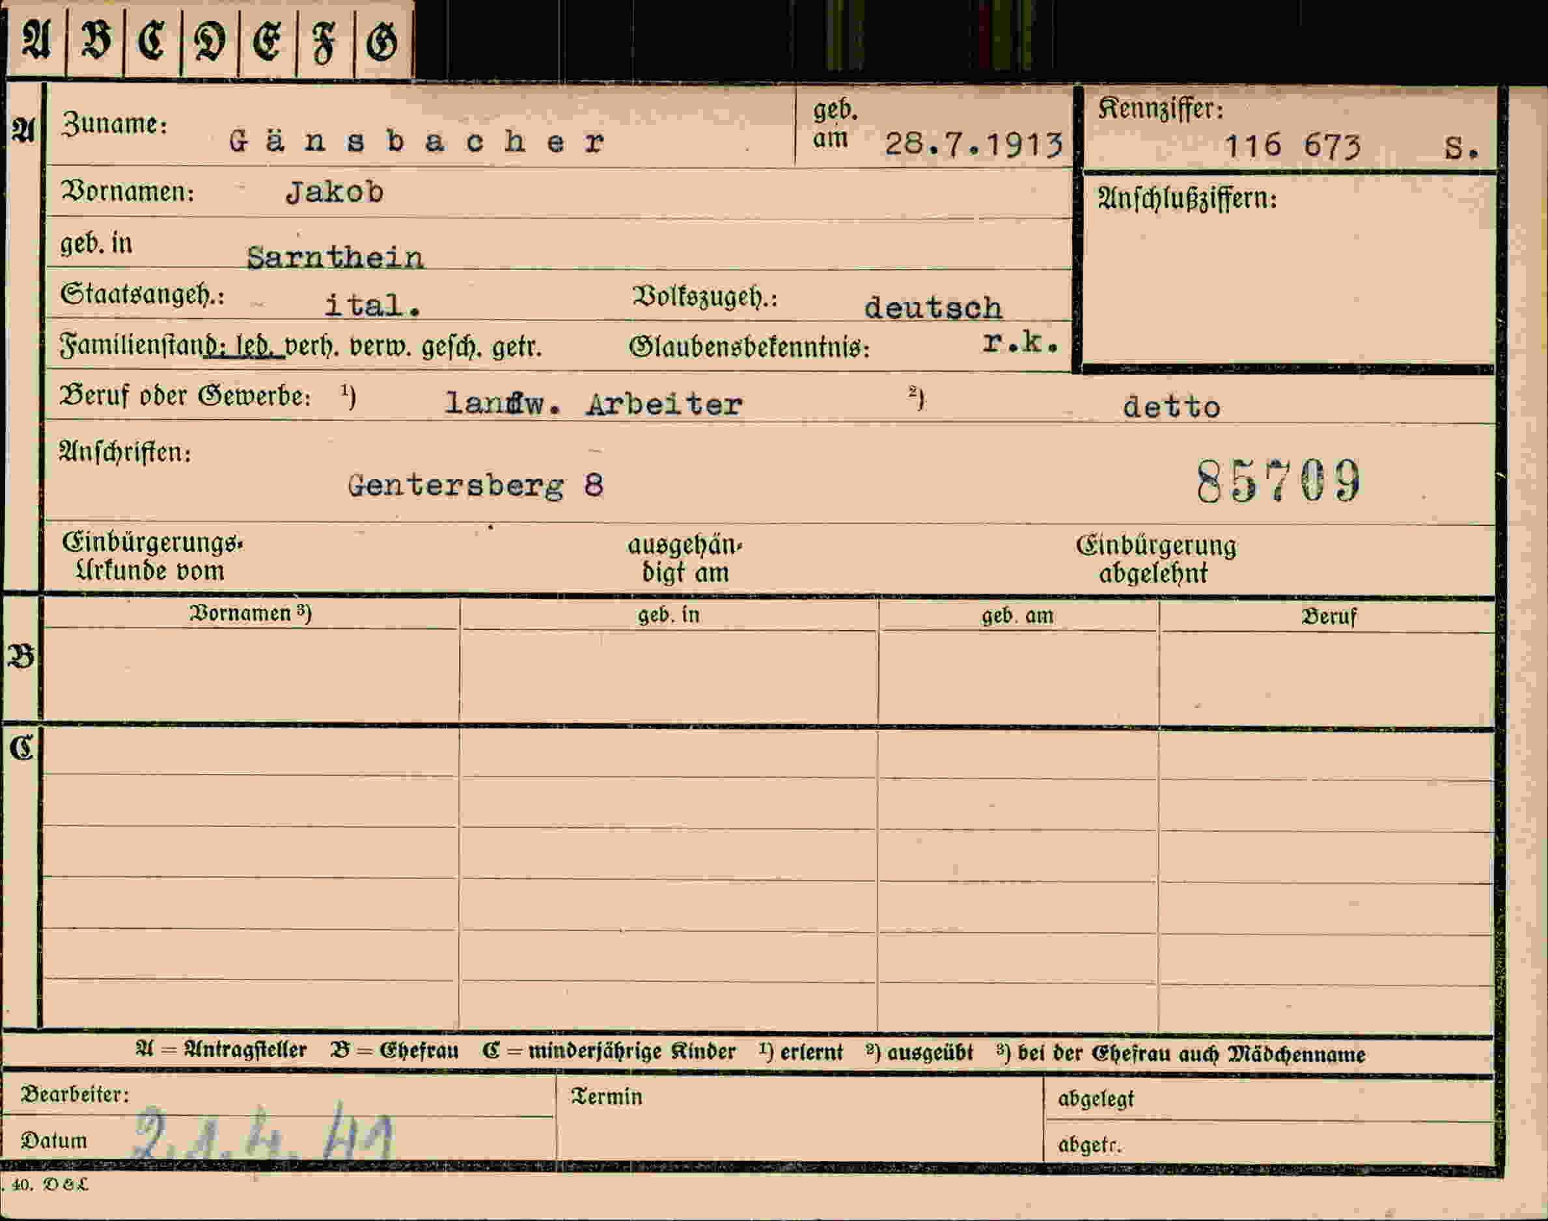1548x1221 pixels.
Task: Click the 'Einbürgerung abgelehnt' label
Action: 1155,559
